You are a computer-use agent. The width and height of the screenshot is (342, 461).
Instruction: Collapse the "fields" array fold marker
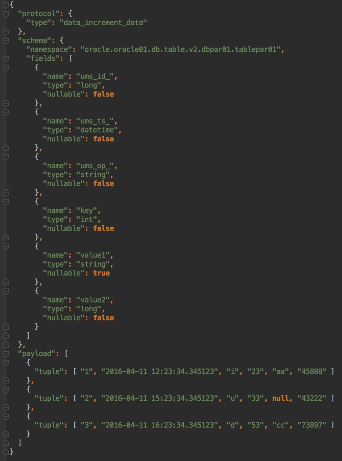pyautogui.click(x=6, y=58)
